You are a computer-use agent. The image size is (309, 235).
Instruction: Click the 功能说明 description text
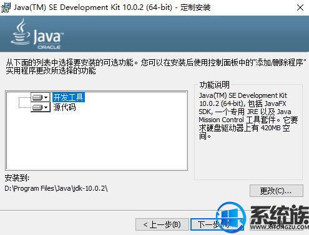(248, 116)
